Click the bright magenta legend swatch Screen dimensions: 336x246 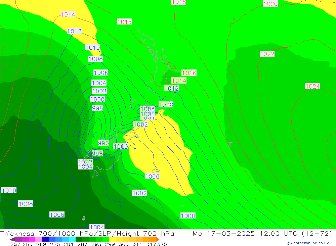(32, 239)
